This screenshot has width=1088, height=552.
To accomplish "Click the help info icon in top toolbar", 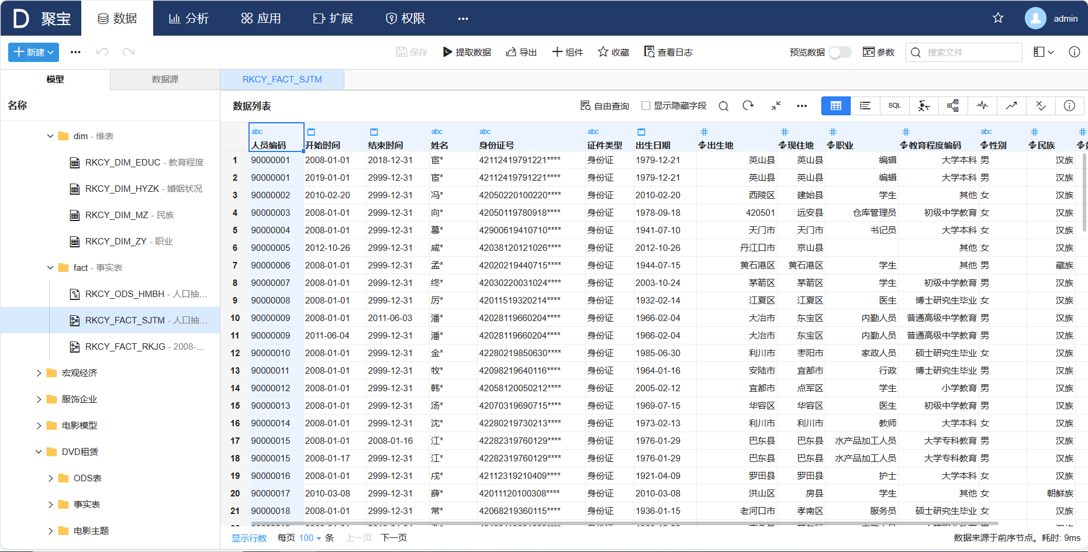I will (1075, 52).
